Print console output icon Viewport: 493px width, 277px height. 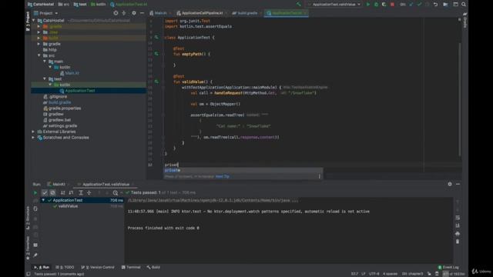click(458, 234)
